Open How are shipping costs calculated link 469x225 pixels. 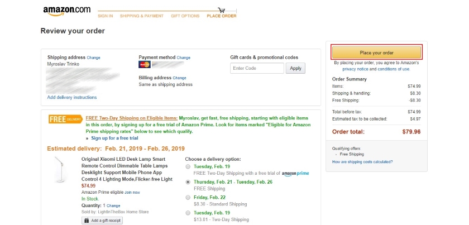(x=362, y=162)
